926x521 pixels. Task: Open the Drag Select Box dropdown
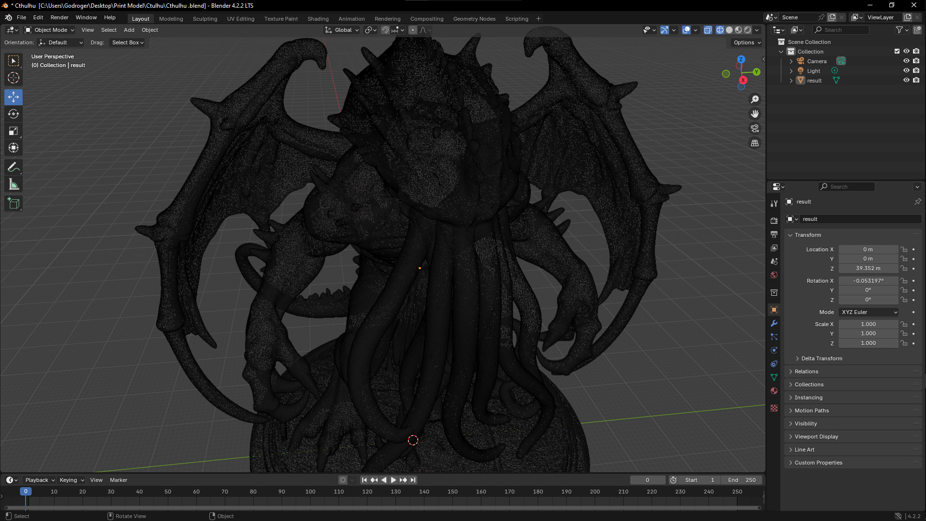(x=128, y=42)
